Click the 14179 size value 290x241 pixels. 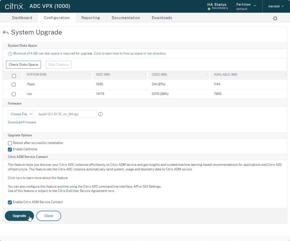click(100, 94)
